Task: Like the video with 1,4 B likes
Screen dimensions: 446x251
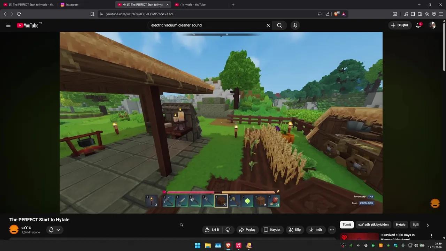Action: point(212,230)
